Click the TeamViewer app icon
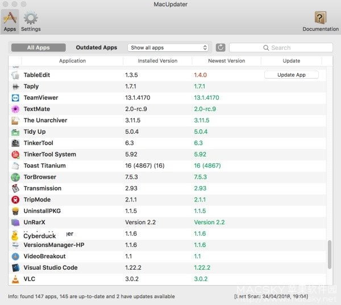 pos(15,98)
